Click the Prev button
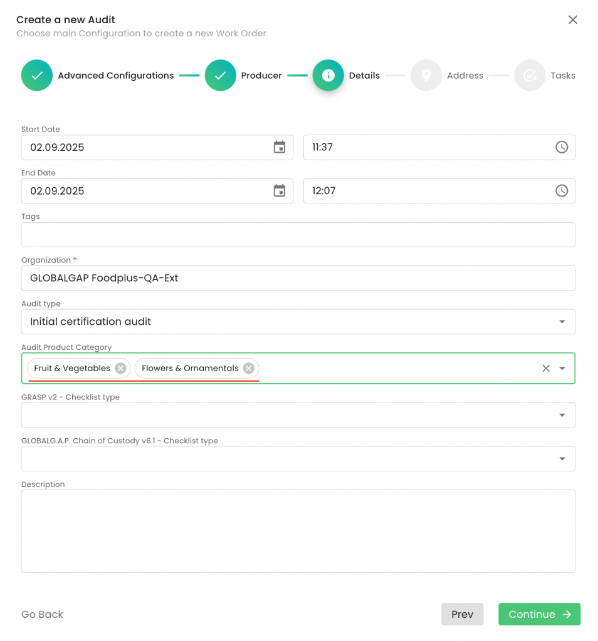The image size is (598, 641). click(462, 614)
